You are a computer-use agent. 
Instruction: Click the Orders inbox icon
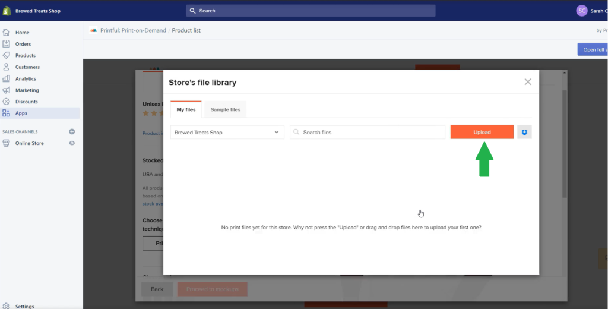coord(6,44)
